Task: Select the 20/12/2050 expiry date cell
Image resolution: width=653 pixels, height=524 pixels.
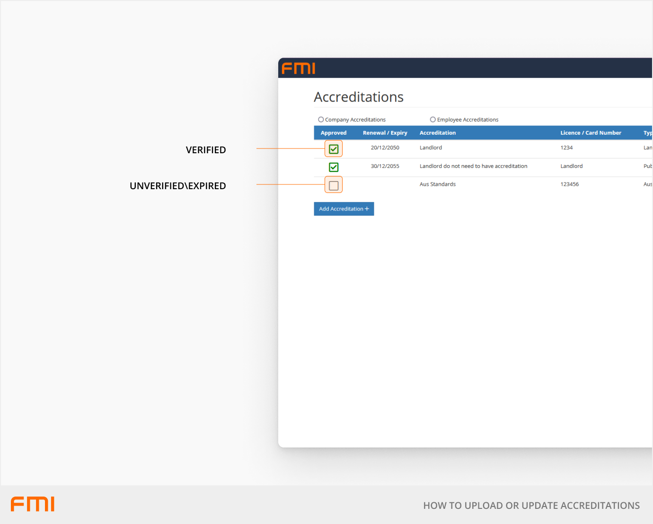Action: [x=385, y=148]
